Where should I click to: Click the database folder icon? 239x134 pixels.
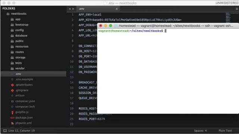tap(12, 36)
